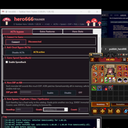Open the golden cube icon in bottom bar

click(118, 111)
